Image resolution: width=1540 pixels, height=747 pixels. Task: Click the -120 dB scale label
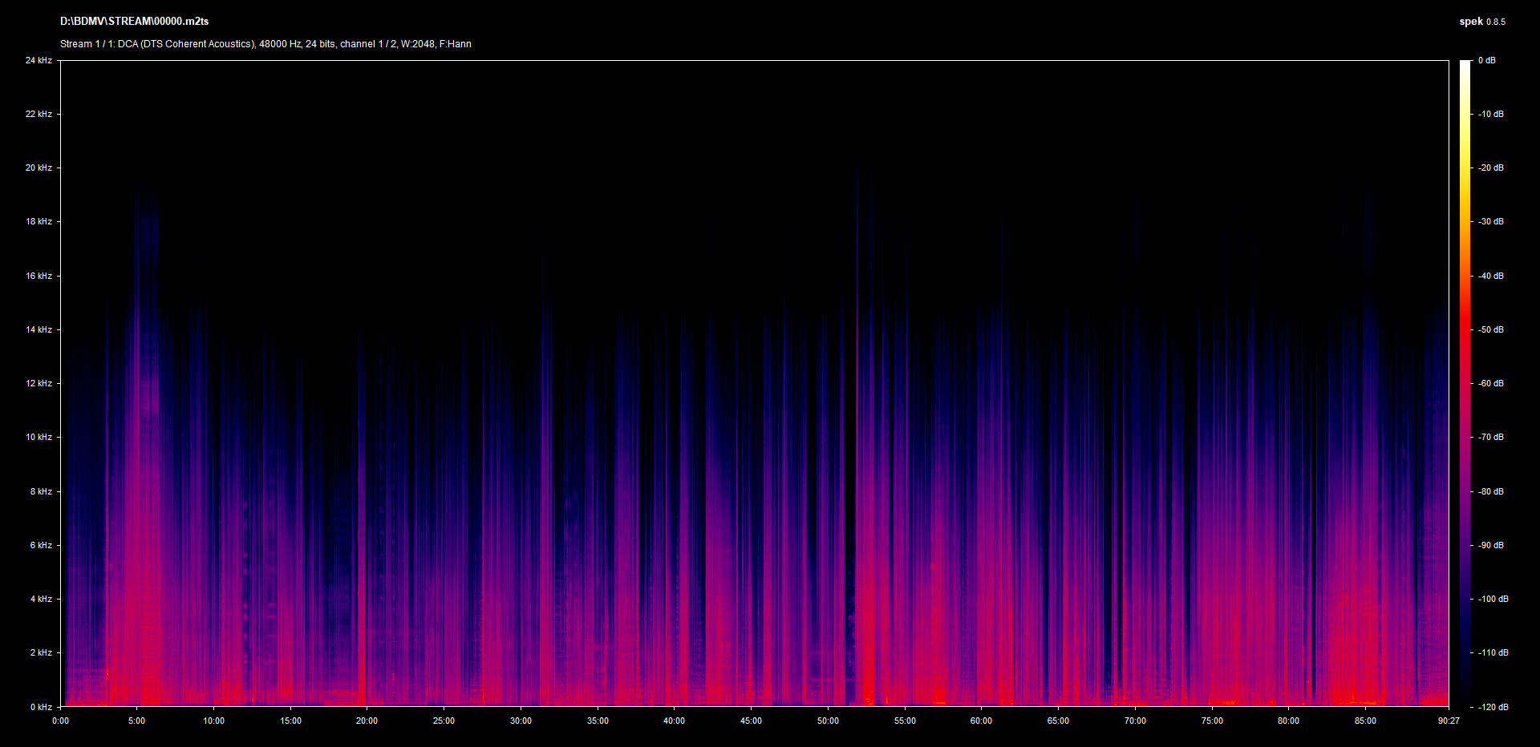1493,707
